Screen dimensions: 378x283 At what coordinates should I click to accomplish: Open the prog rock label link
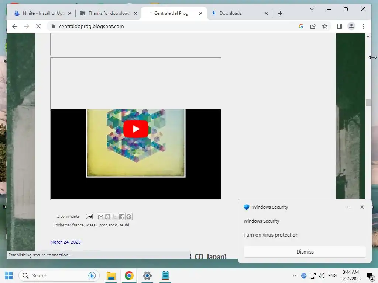[x=108, y=225]
